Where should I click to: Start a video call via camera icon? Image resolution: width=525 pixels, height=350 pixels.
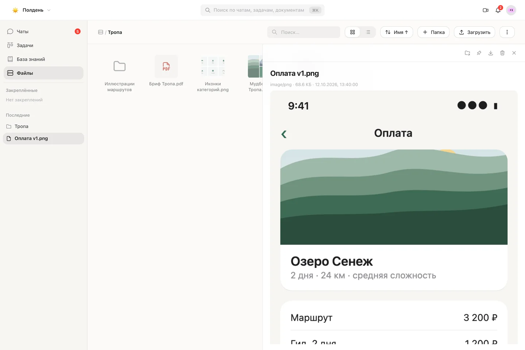486,10
